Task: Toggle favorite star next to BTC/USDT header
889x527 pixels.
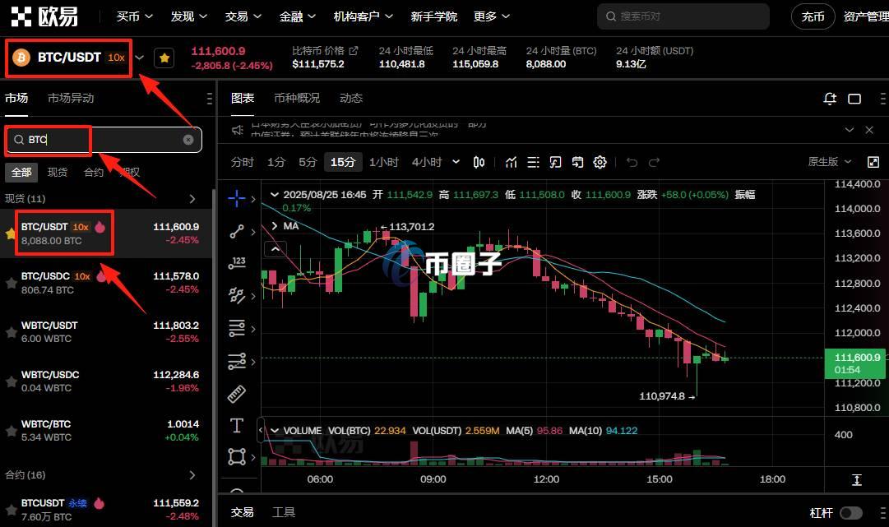Action: [x=164, y=58]
